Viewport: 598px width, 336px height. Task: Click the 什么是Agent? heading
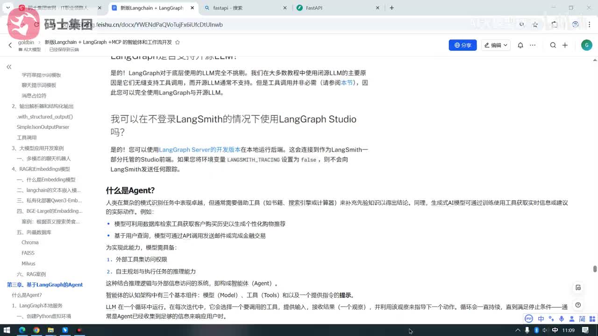(x=130, y=190)
